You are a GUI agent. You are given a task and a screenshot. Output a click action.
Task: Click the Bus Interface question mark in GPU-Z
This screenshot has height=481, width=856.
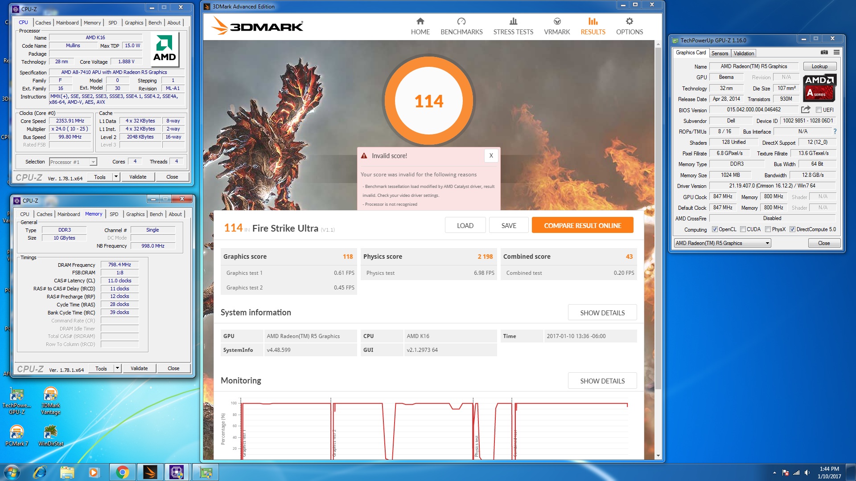[x=835, y=131]
